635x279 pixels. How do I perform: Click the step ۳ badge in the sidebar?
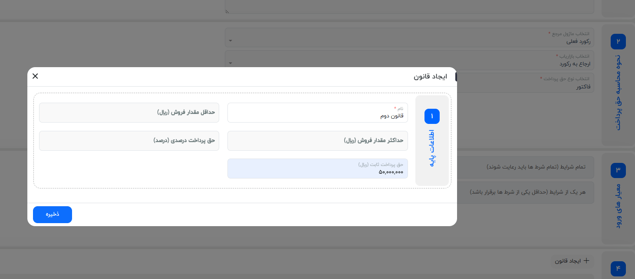click(618, 170)
